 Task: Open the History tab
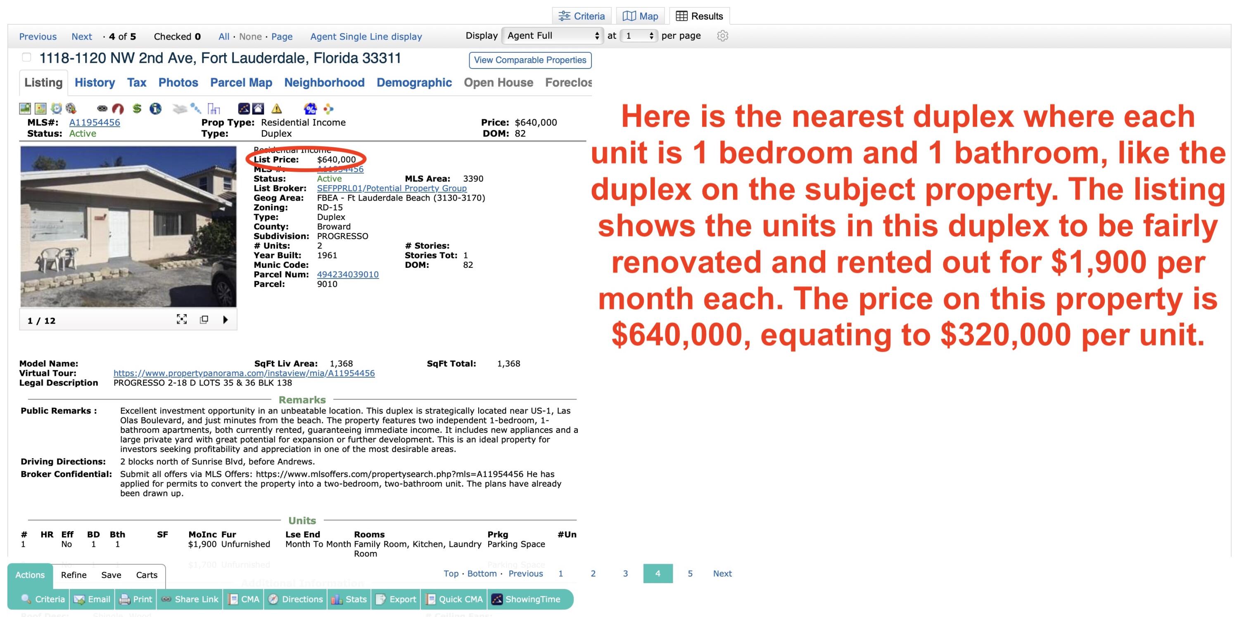(x=95, y=83)
